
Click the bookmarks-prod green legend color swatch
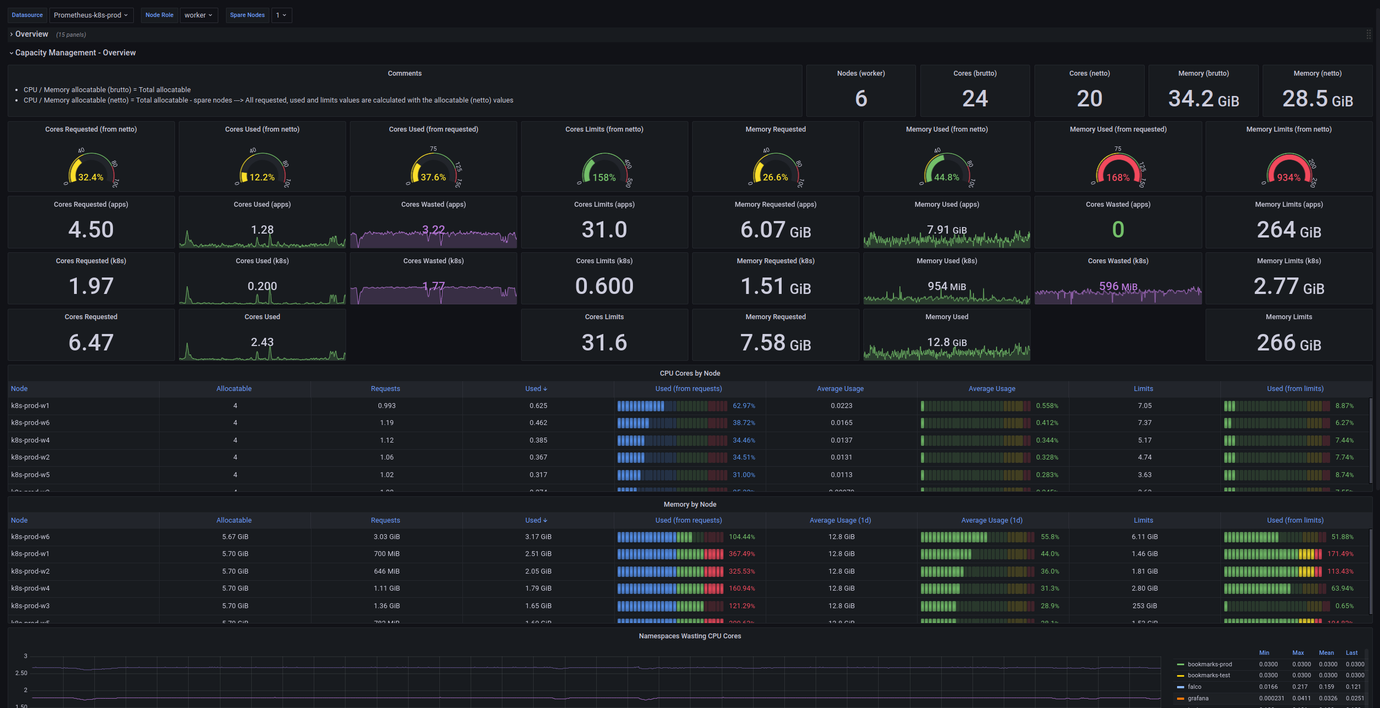pyautogui.click(x=1180, y=664)
